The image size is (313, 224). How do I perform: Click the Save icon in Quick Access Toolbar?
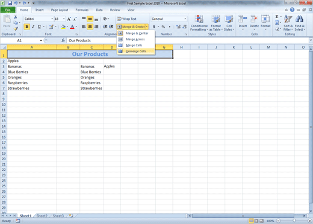click(10, 3)
